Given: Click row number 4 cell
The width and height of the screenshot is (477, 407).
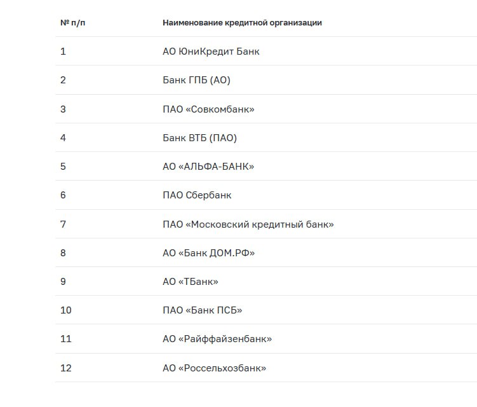Looking at the screenshot, I should pos(63,138).
